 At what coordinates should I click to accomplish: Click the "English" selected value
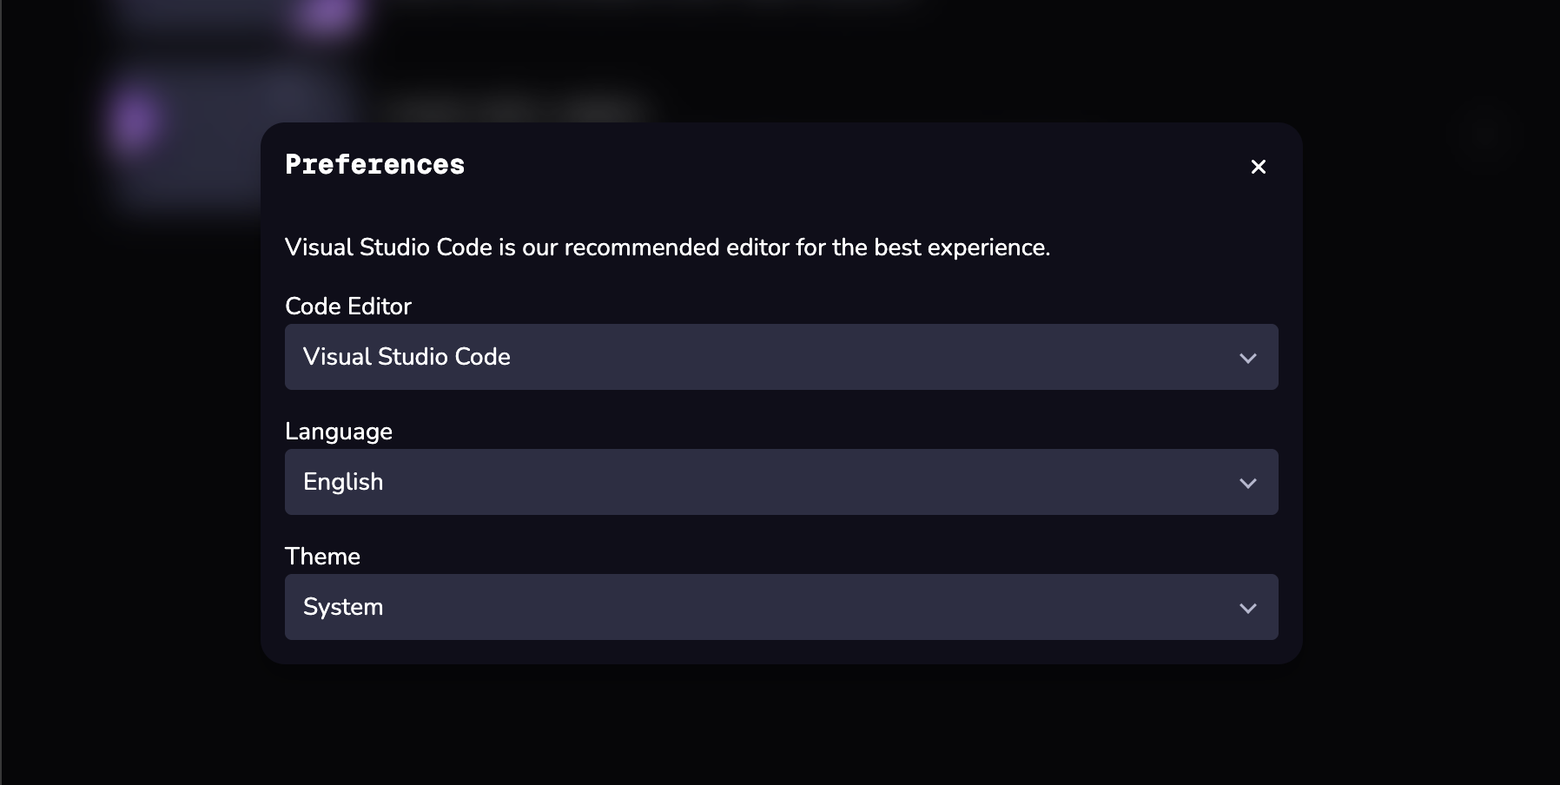pyautogui.click(x=343, y=482)
